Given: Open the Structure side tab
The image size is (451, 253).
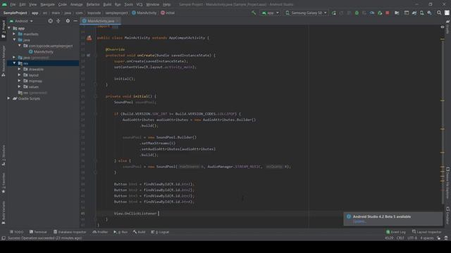Looking at the screenshot, I should click(4, 155).
